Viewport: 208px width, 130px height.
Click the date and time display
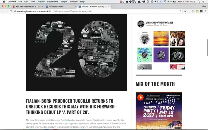pos(186,2)
